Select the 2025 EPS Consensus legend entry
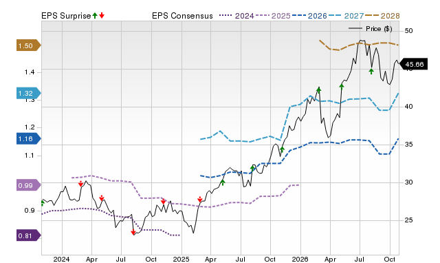The width and height of the screenshot is (440, 263). (273, 16)
